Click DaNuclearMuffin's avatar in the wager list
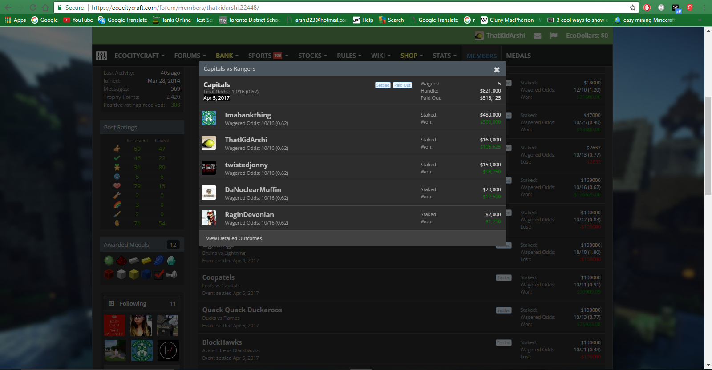This screenshot has width=712, height=370. 209,193
